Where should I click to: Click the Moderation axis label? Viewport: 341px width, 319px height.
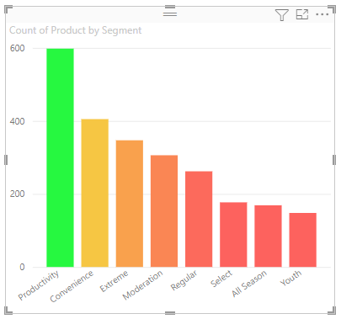pos(143,284)
